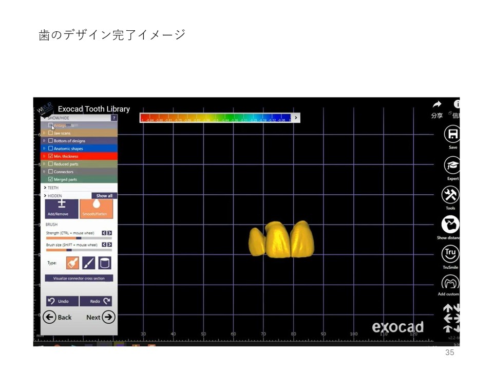Activate the Show distances icon
493x370 pixels.
click(450, 225)
